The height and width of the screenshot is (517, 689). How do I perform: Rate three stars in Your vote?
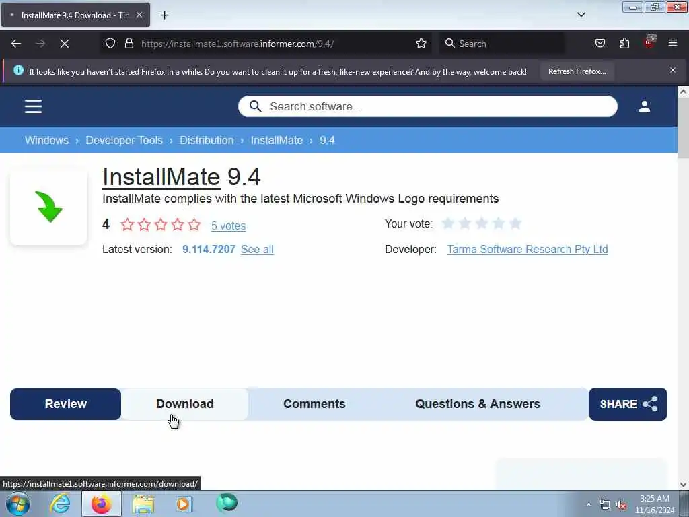click(x=482, y=223)
